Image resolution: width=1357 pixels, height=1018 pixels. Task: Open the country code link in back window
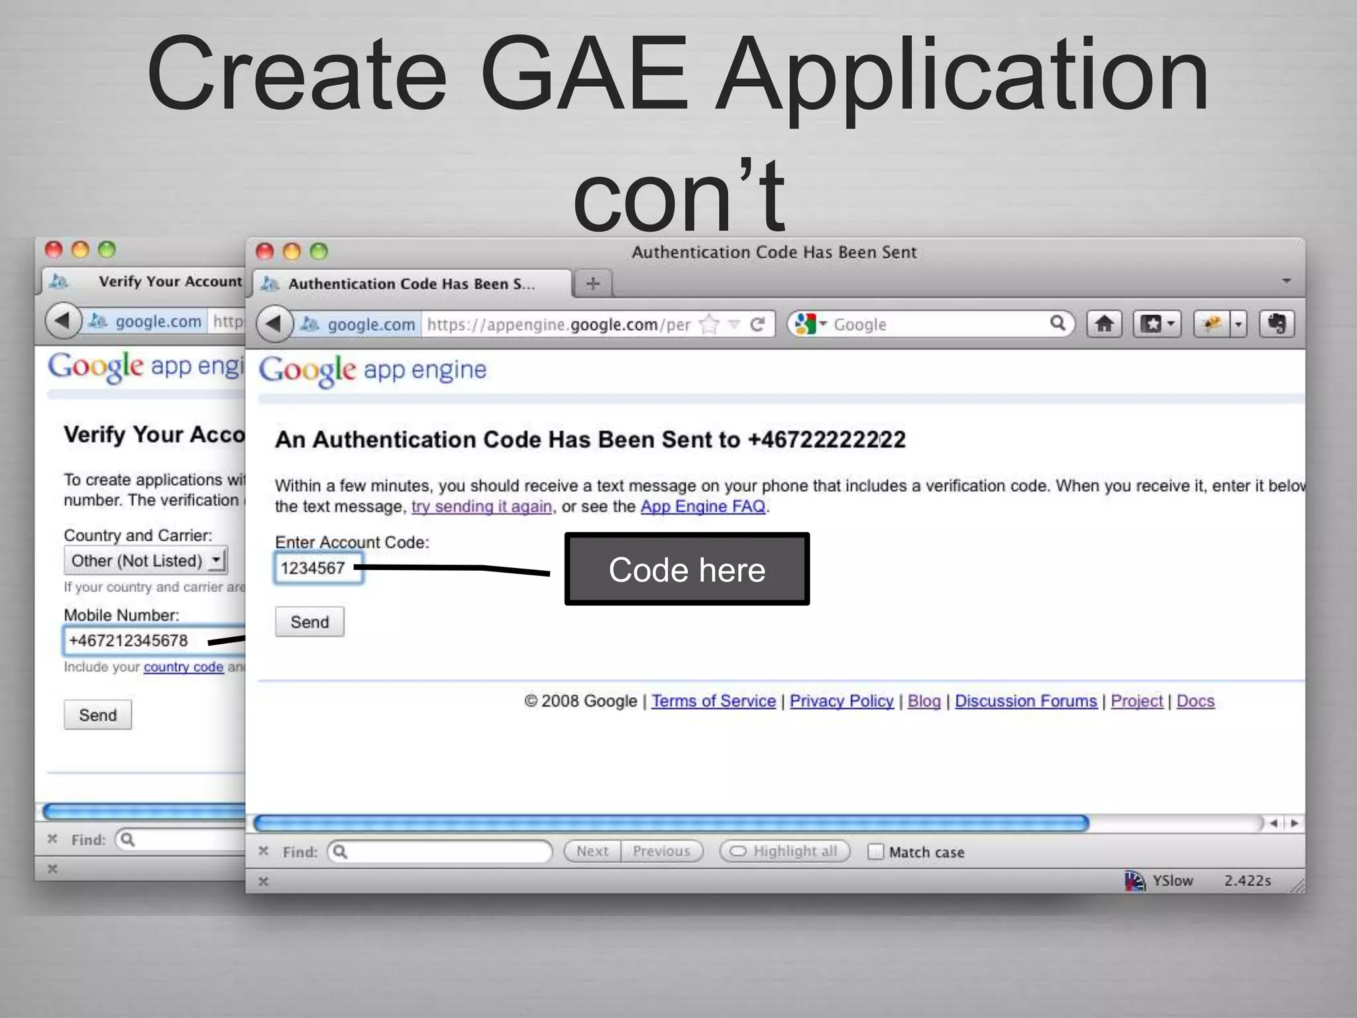click(184, 667)
